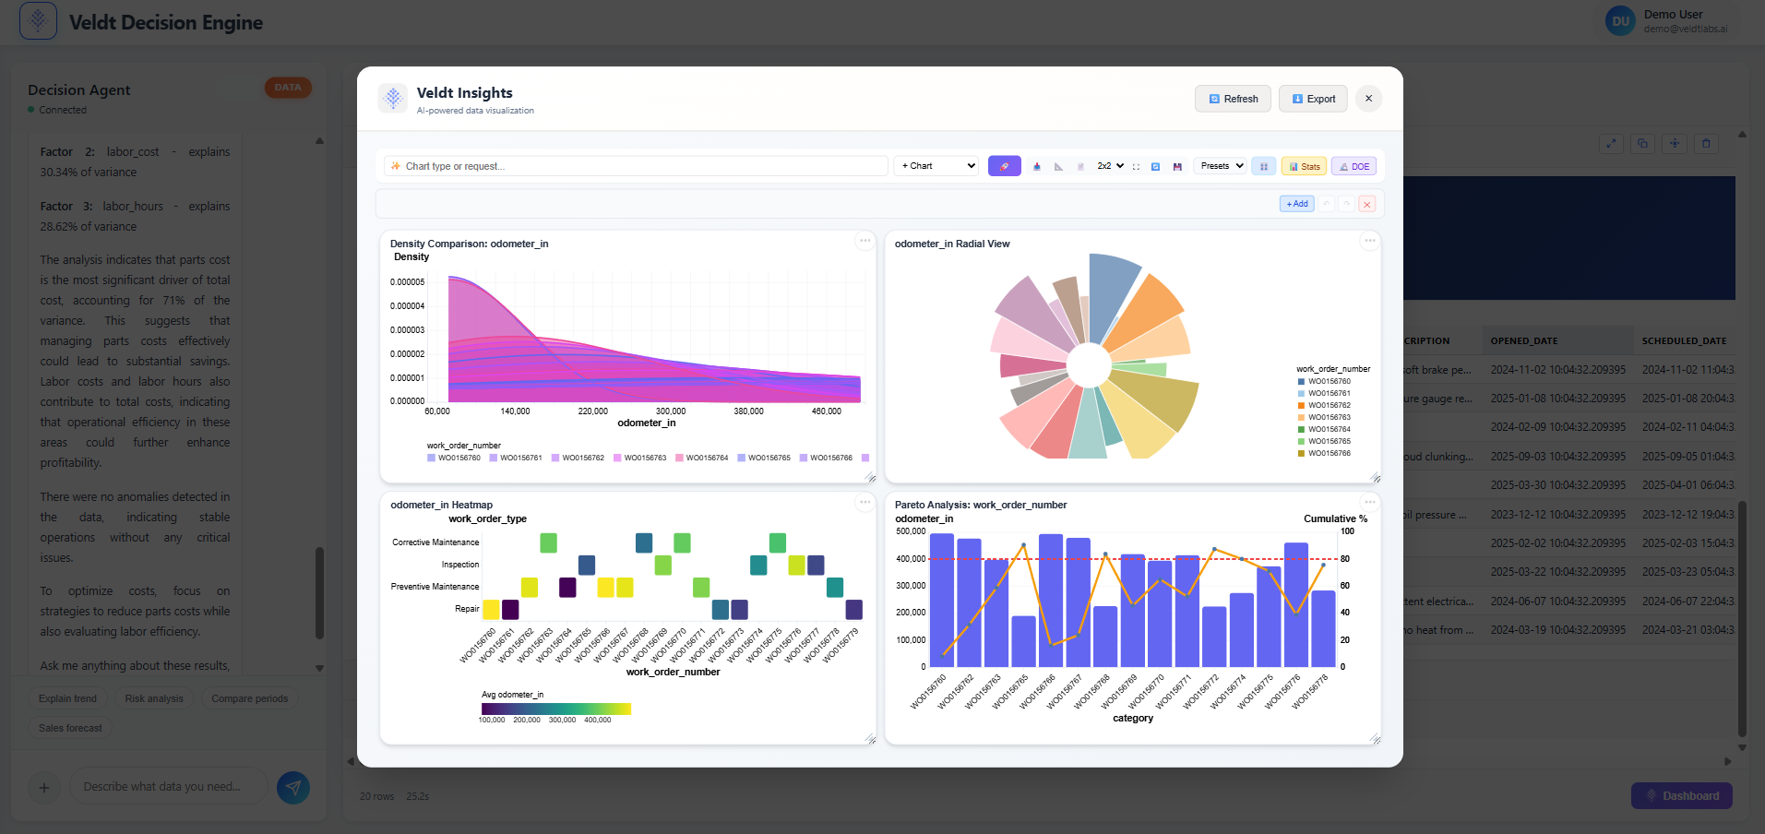Click the floppy disk save icon
Image resolution: width=1765 pixels, height=834 pixels.
pos(1177,167)
